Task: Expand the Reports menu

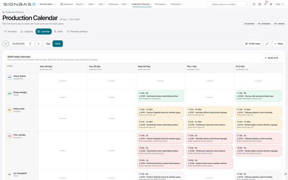Action: (x=80, y=4)
